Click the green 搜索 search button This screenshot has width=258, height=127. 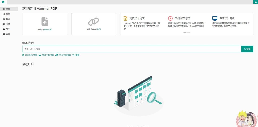[247, 49]
